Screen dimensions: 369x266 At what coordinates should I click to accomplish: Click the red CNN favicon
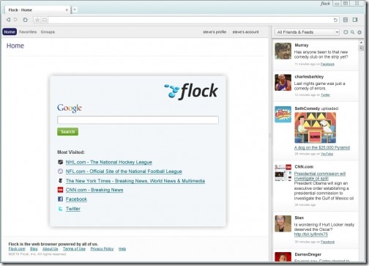pos(60,190)
